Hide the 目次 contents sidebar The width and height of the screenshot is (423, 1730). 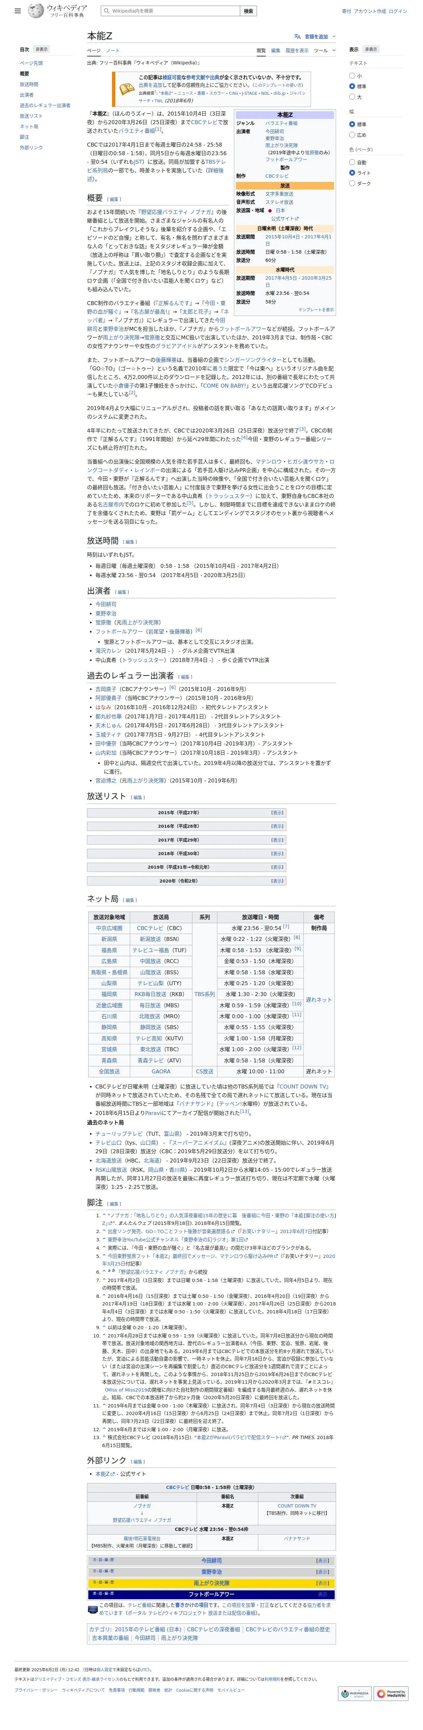(x=42, y=49)
